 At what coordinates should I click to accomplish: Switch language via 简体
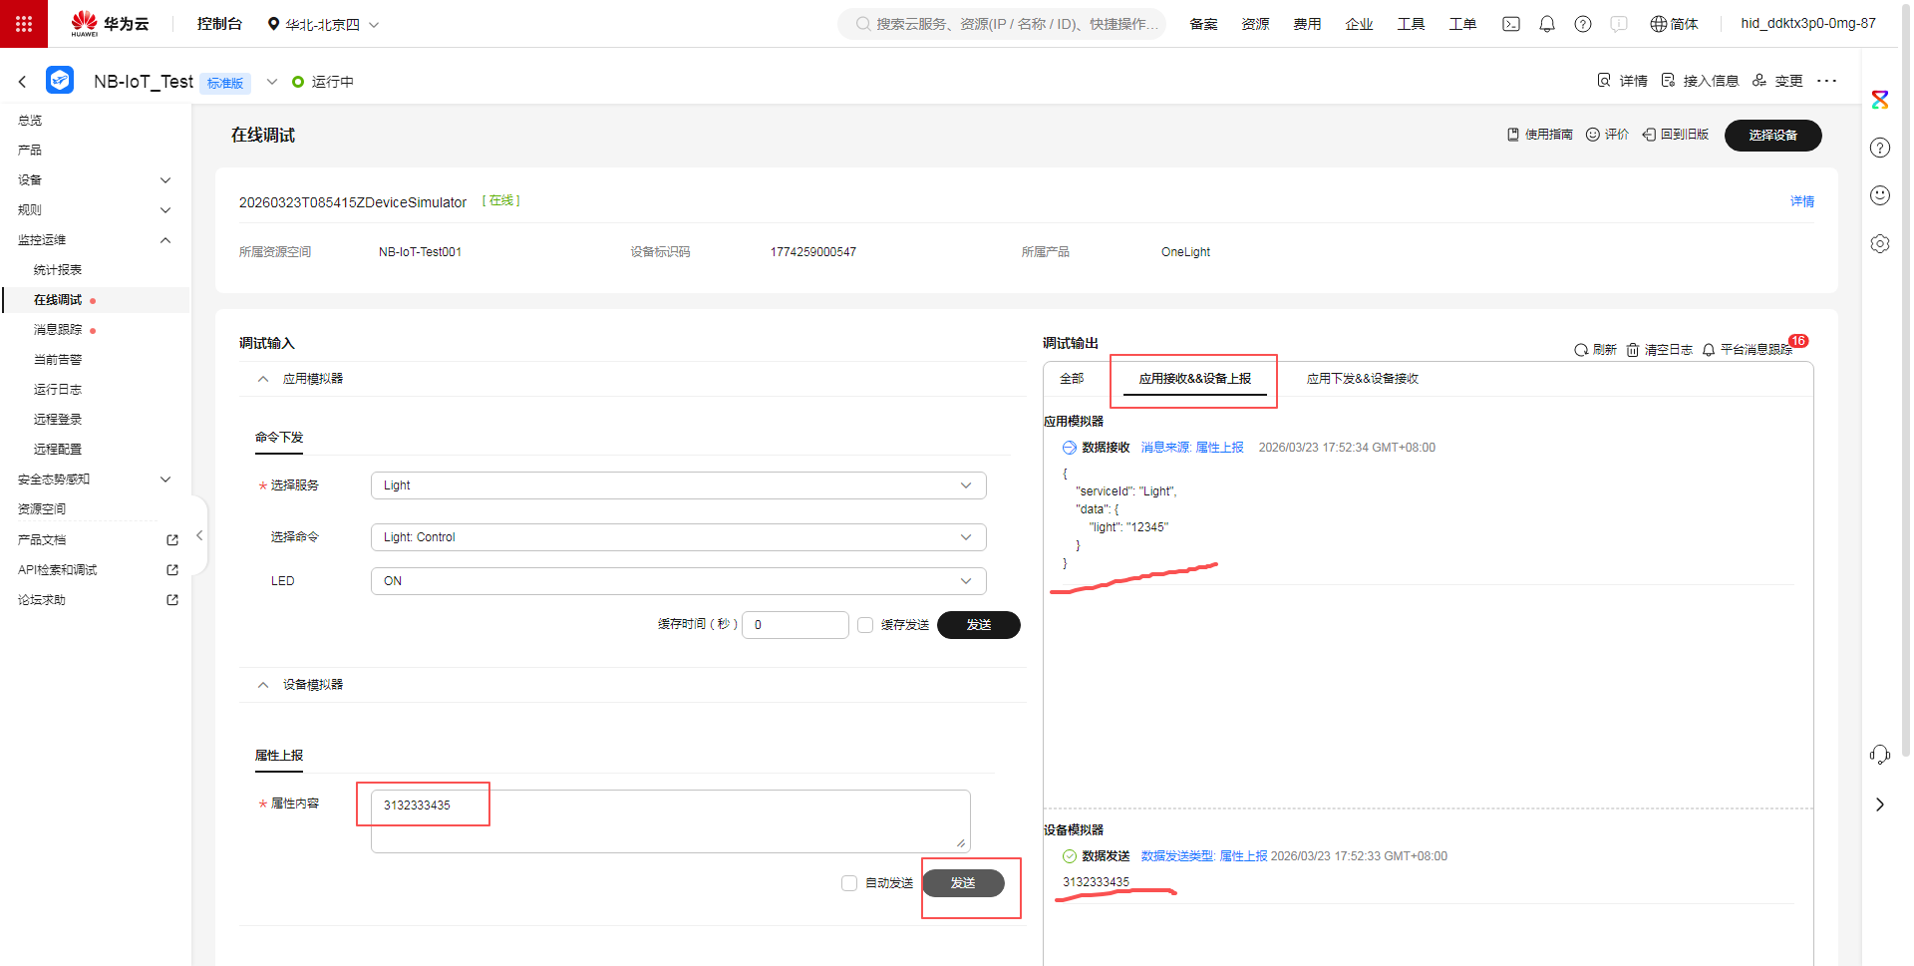1675,24
